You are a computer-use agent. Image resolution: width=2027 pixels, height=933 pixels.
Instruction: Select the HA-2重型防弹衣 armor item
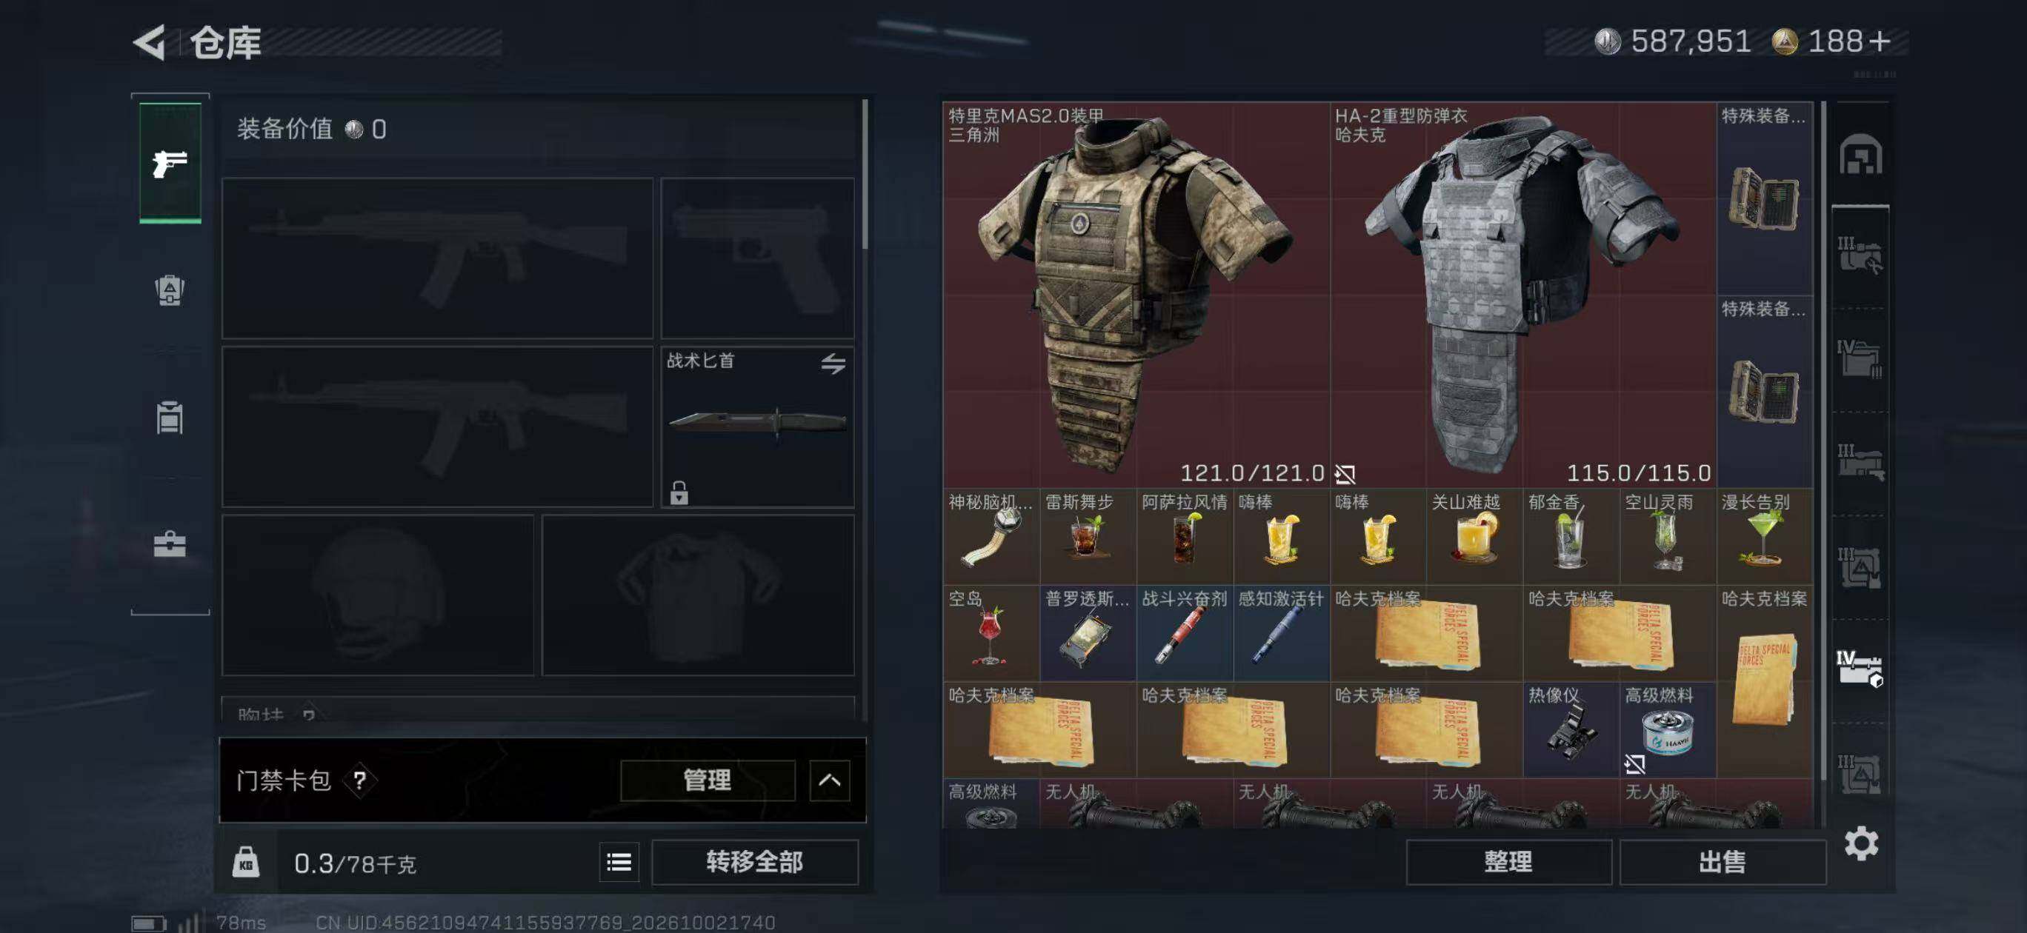(1523, 295)
